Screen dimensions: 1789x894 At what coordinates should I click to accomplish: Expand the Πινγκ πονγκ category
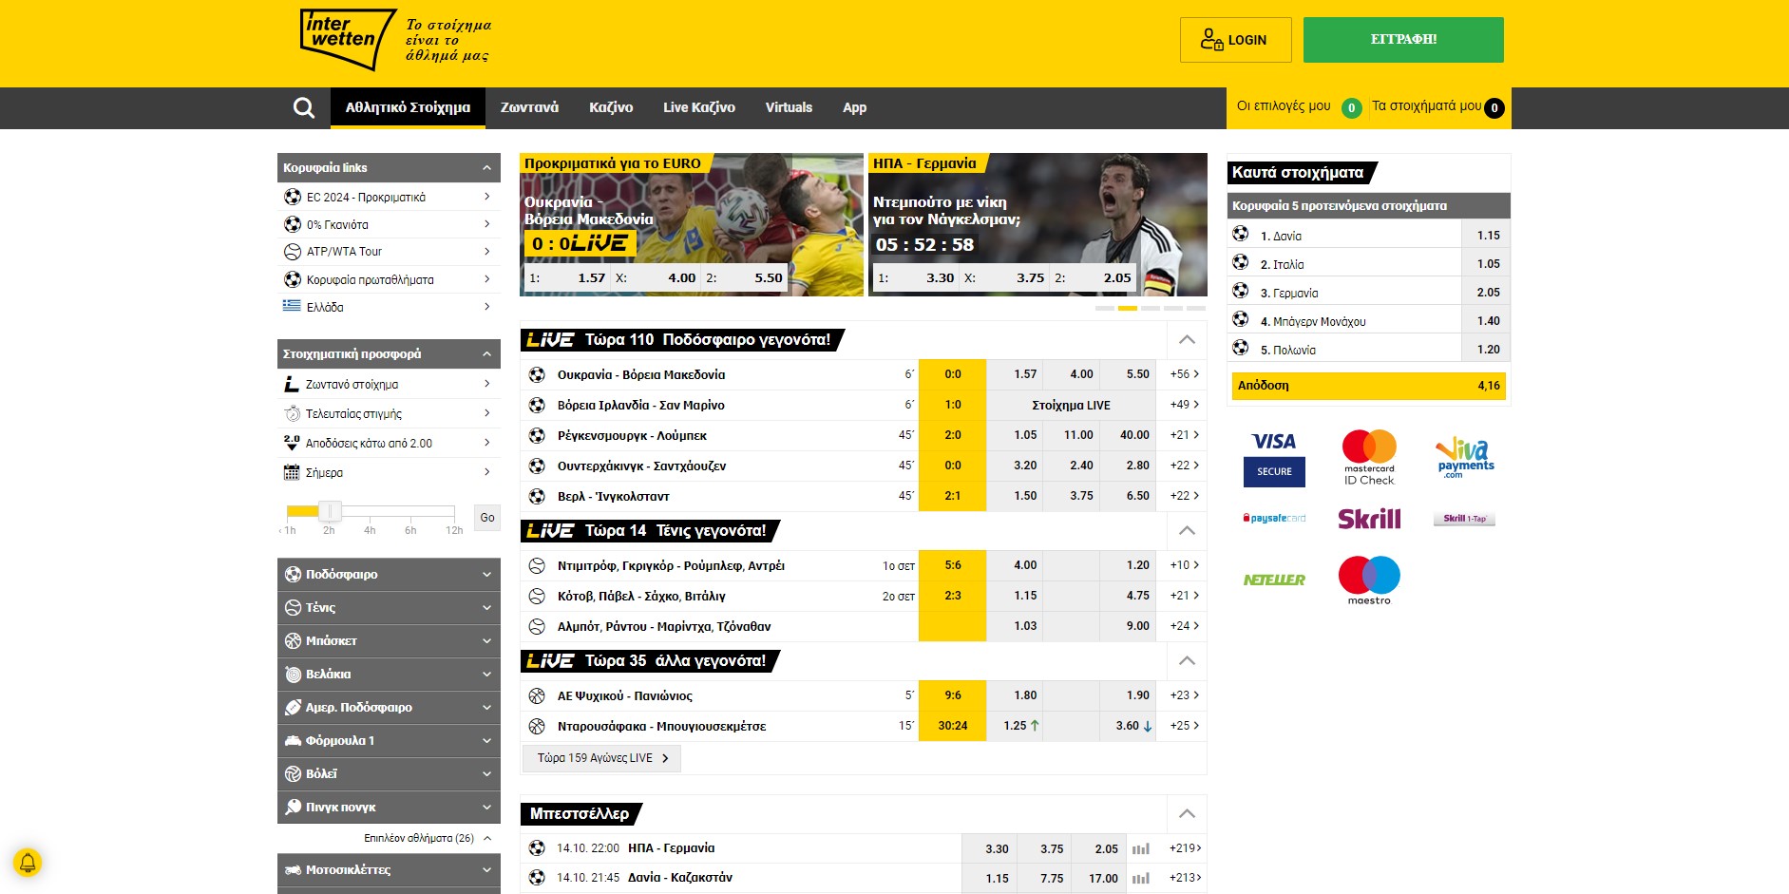tap(389, 808)
